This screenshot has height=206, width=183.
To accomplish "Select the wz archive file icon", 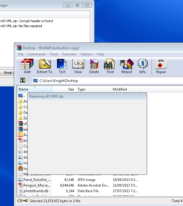I will (21, 129).
